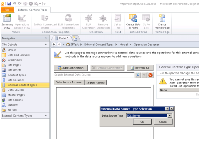Click Cancel in Data Source Type dialog
The image size is (202, 142).
point(163,122)
